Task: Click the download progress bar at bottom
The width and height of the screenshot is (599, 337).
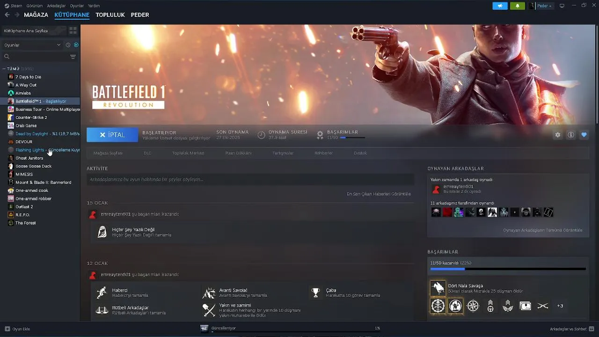Action: tap(295, 332)
